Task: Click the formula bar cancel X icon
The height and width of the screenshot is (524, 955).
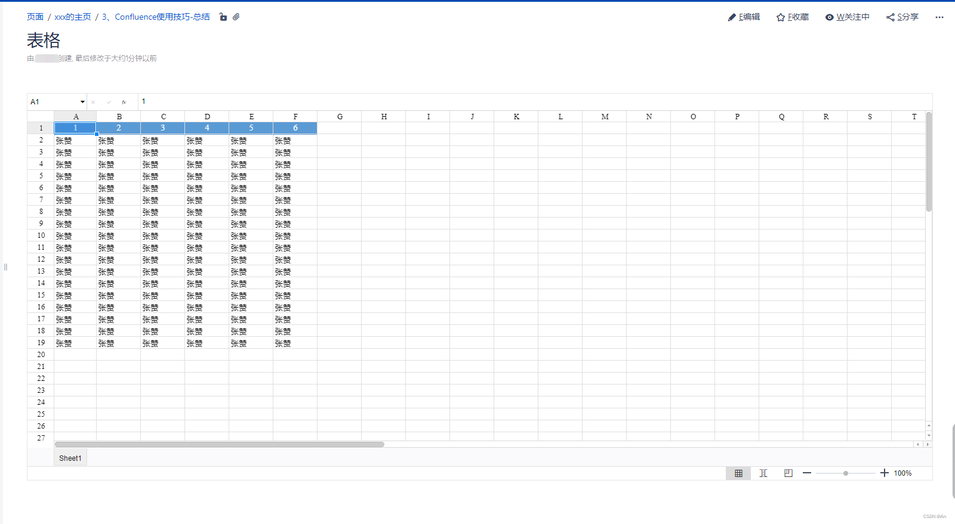Action: (93, 102)
